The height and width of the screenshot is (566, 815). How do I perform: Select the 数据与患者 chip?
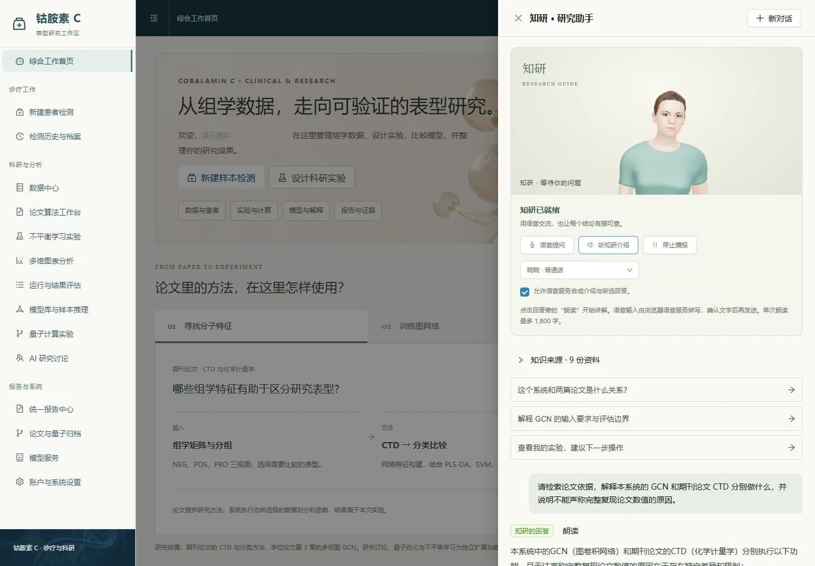point(202,211)
